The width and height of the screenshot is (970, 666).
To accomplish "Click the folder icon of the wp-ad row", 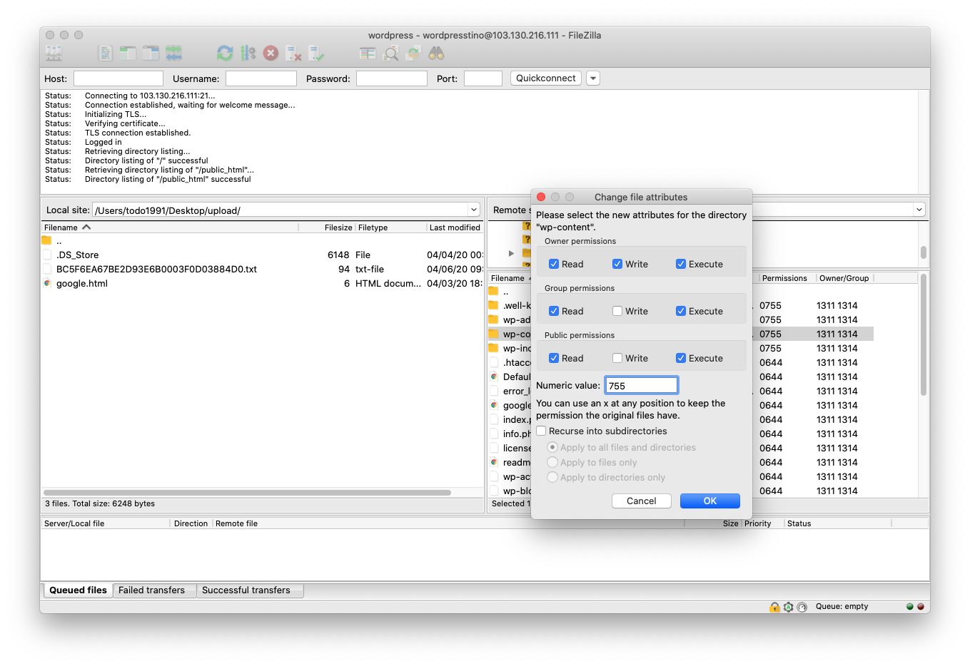I will 493,319.
